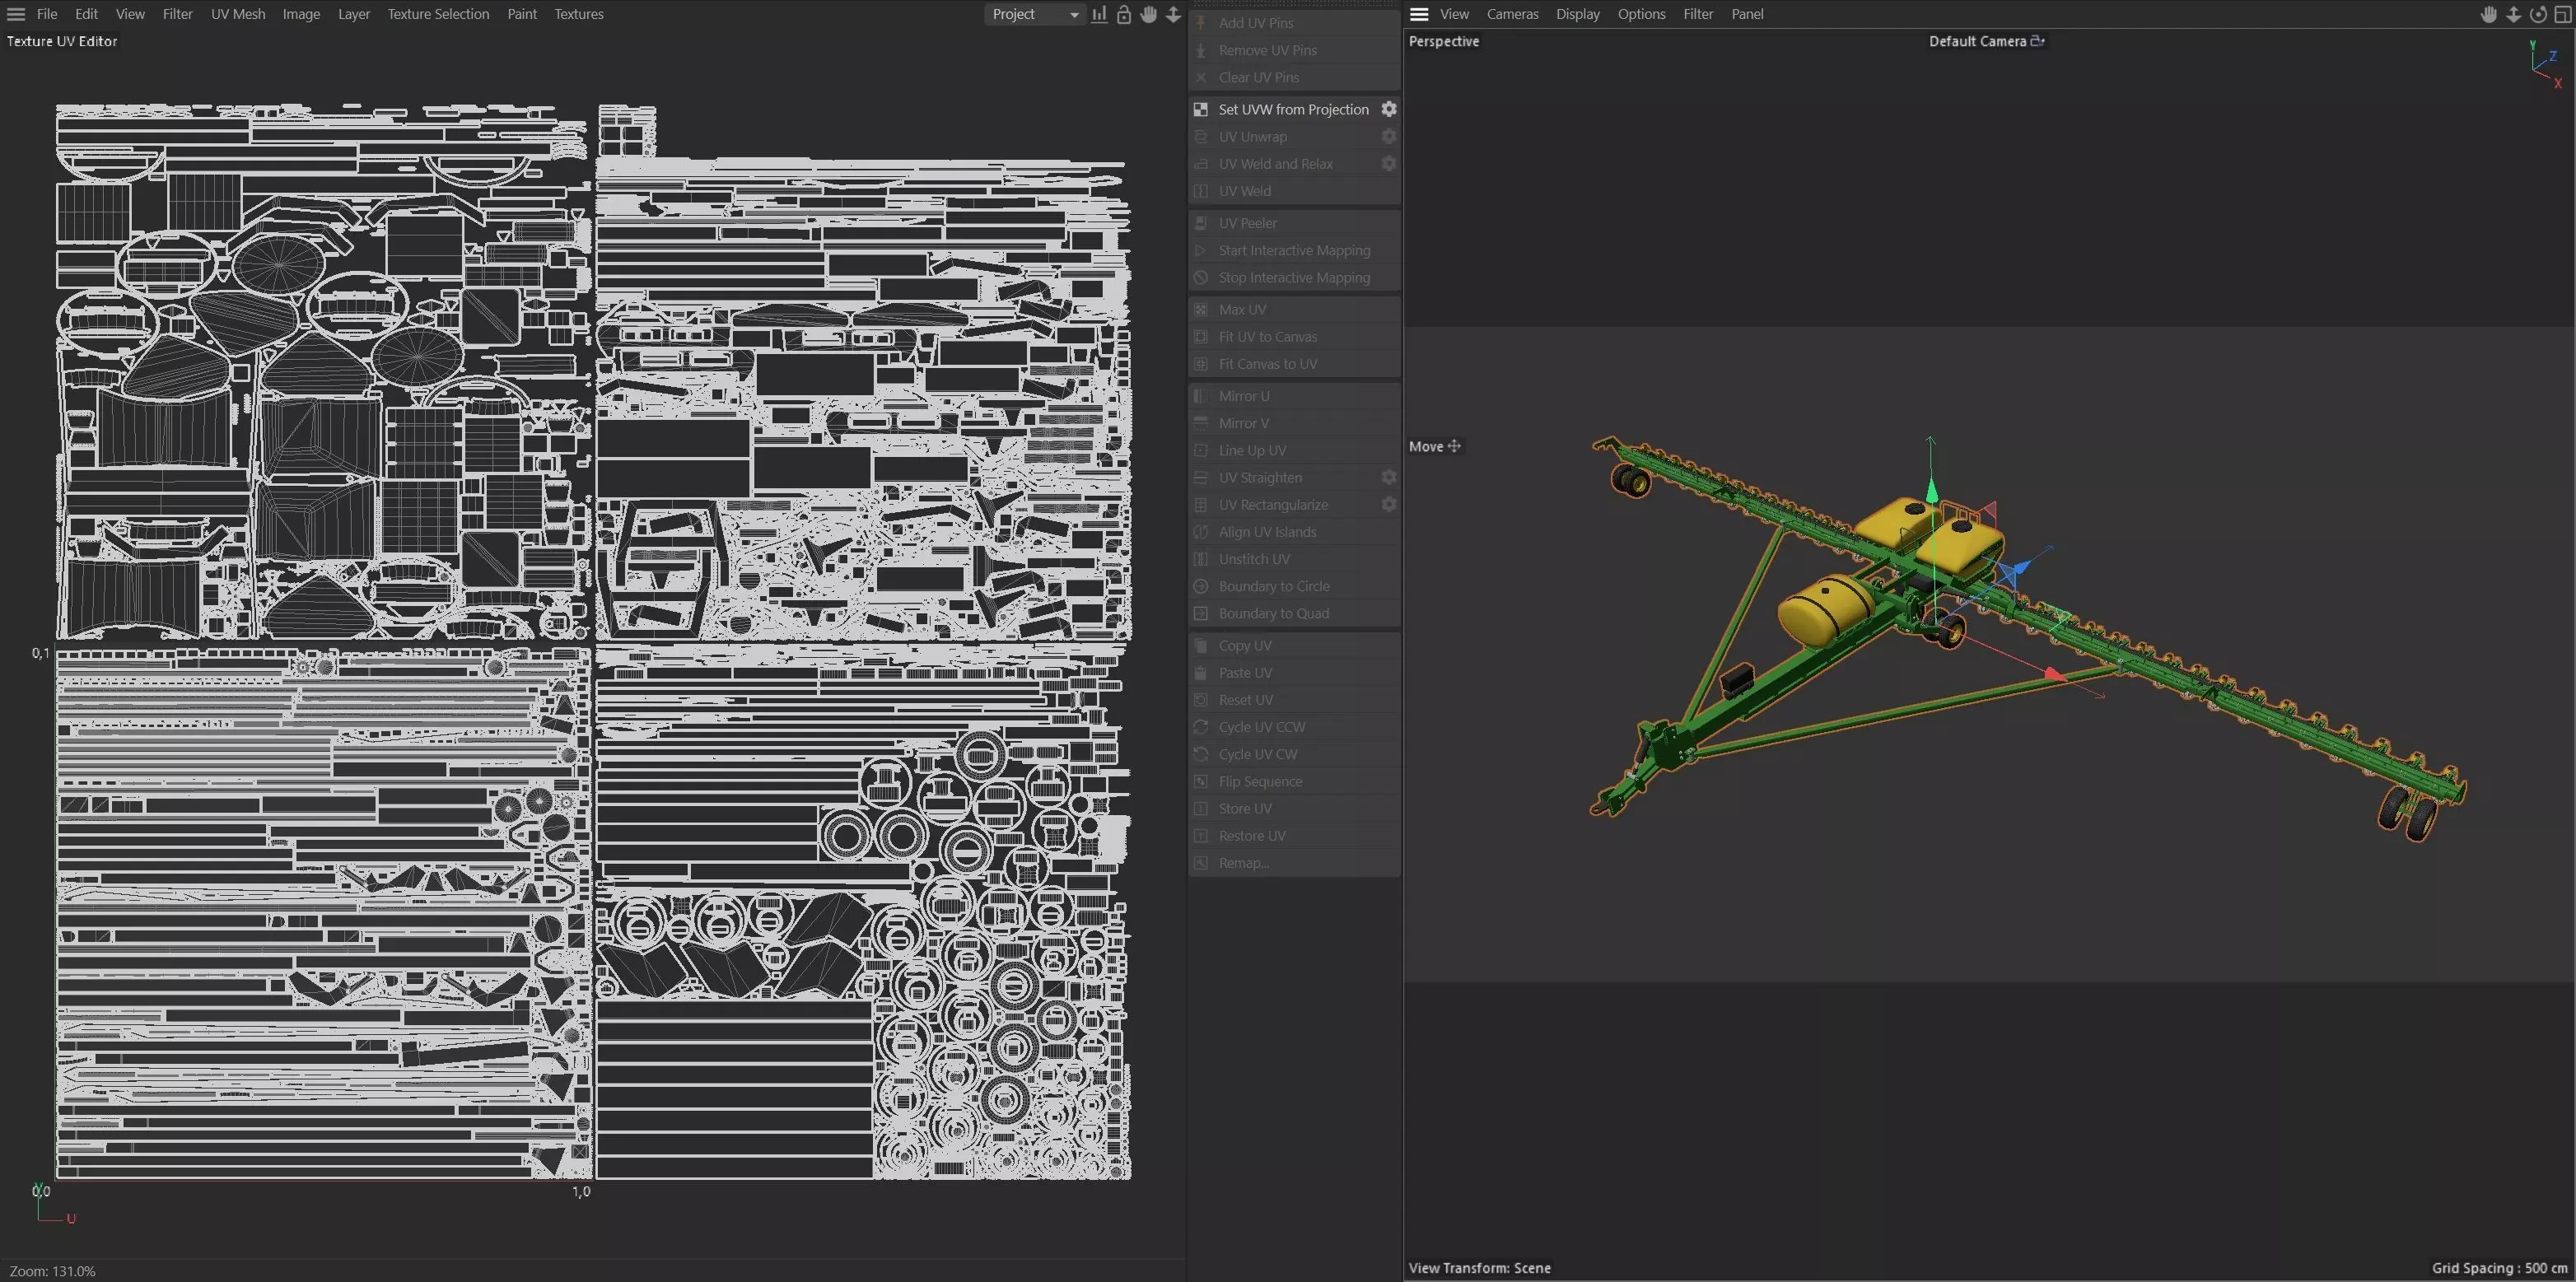Toggle the viewport maximize layout icon
This screenshot has height=1282, width=2576.
tap(2563, 14)
